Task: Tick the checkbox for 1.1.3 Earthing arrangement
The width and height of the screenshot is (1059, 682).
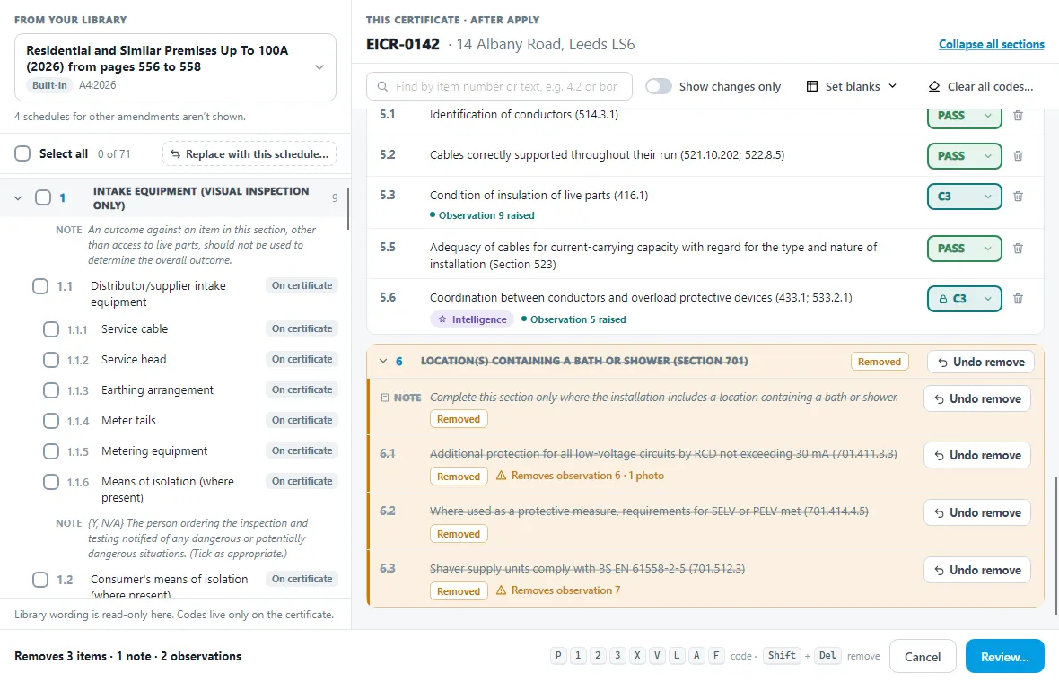Action: [x=50, y=390]
